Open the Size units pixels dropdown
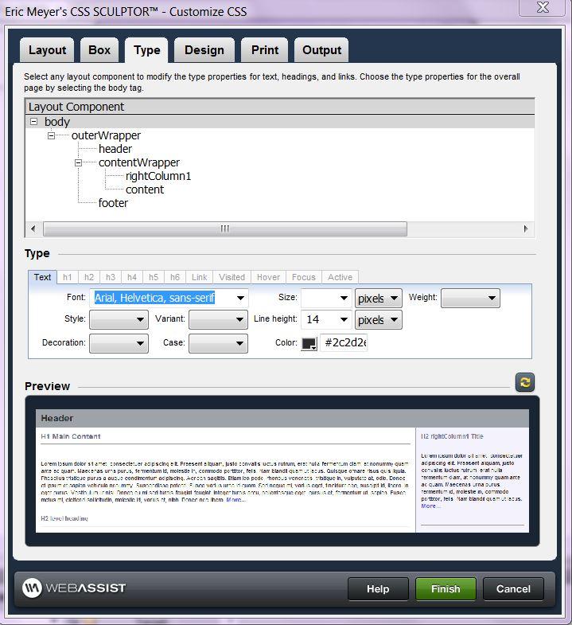This screenshot has height=625, width=572. [x=379, y=298]
